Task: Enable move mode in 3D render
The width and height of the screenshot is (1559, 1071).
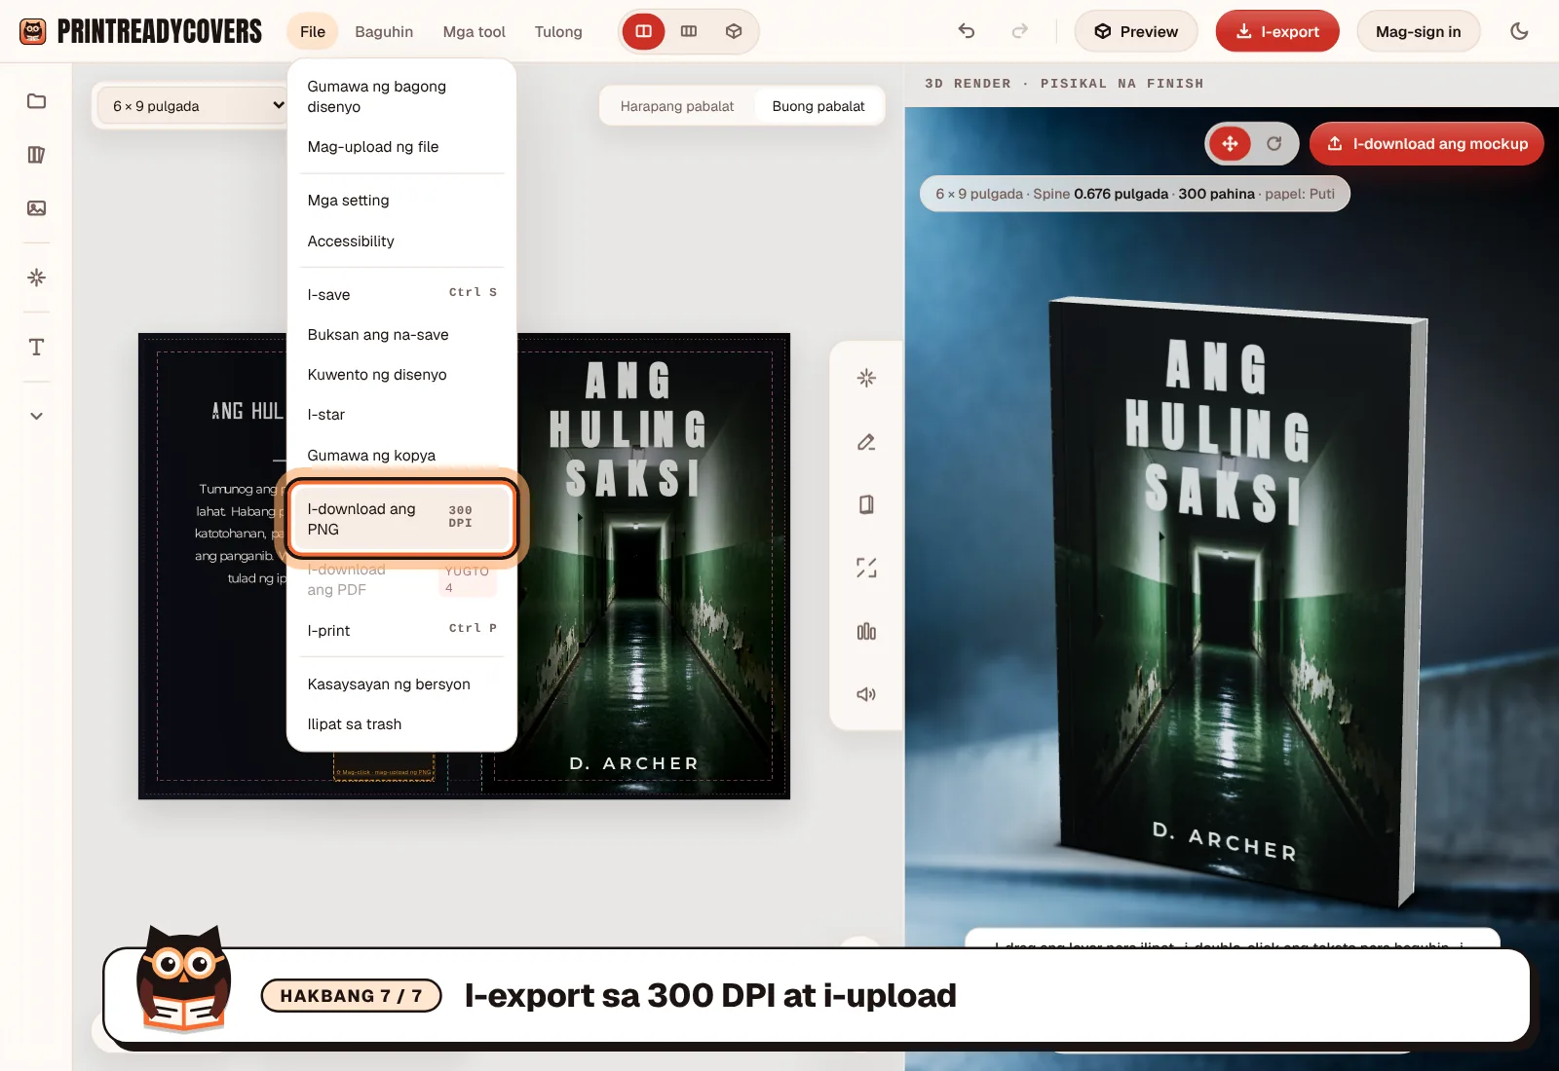Action: [1230, 144]
